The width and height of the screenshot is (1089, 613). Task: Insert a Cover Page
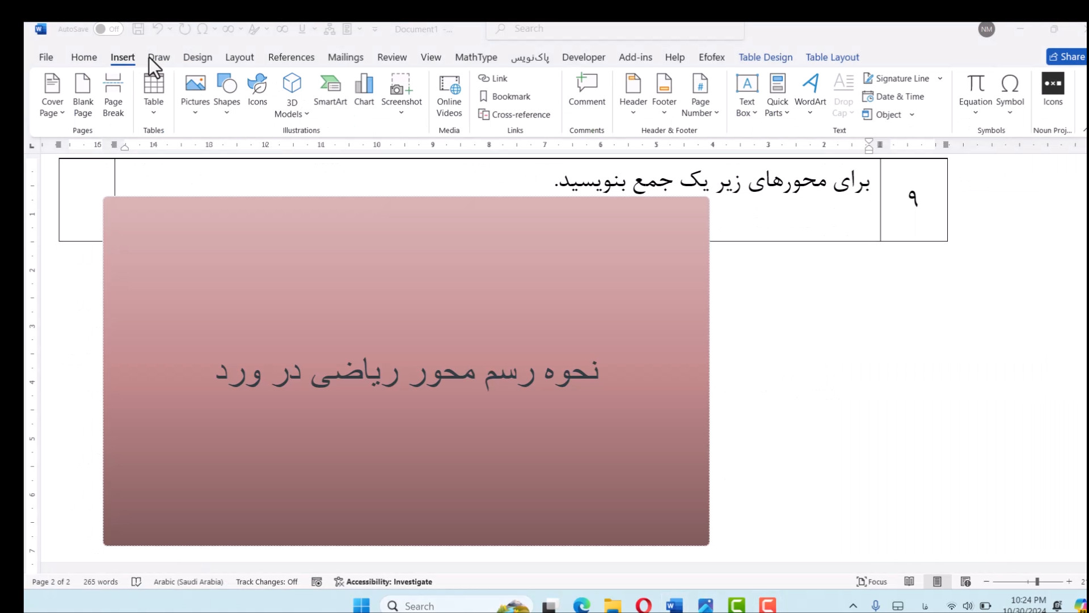coord(52,95)
